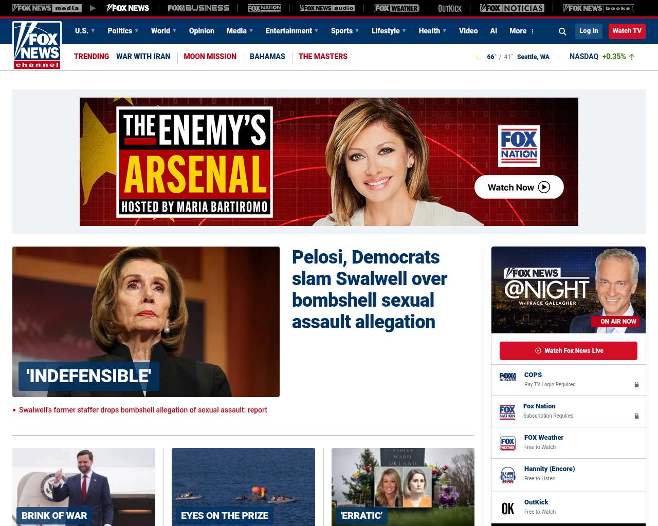Click the Watch TV button
This screenshot has height=526, width=658.
(627, 31)
